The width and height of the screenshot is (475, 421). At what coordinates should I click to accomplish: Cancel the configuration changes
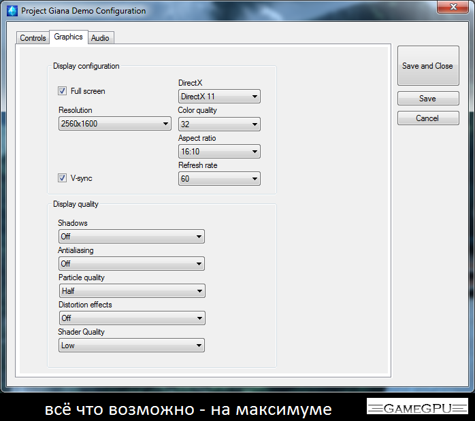coord(428,118)
